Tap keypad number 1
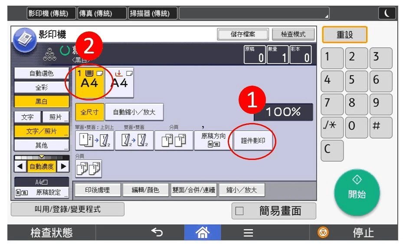The height and width of the screenshot is (246, 406). click(x=332, y=58)
